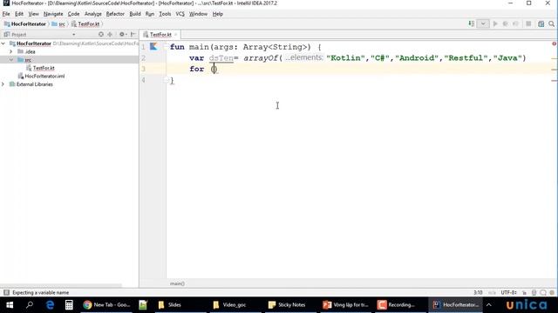This screenshot has height=313, width=558.
Task: Open the Navigate menu
Action: (x=53, y=14)
